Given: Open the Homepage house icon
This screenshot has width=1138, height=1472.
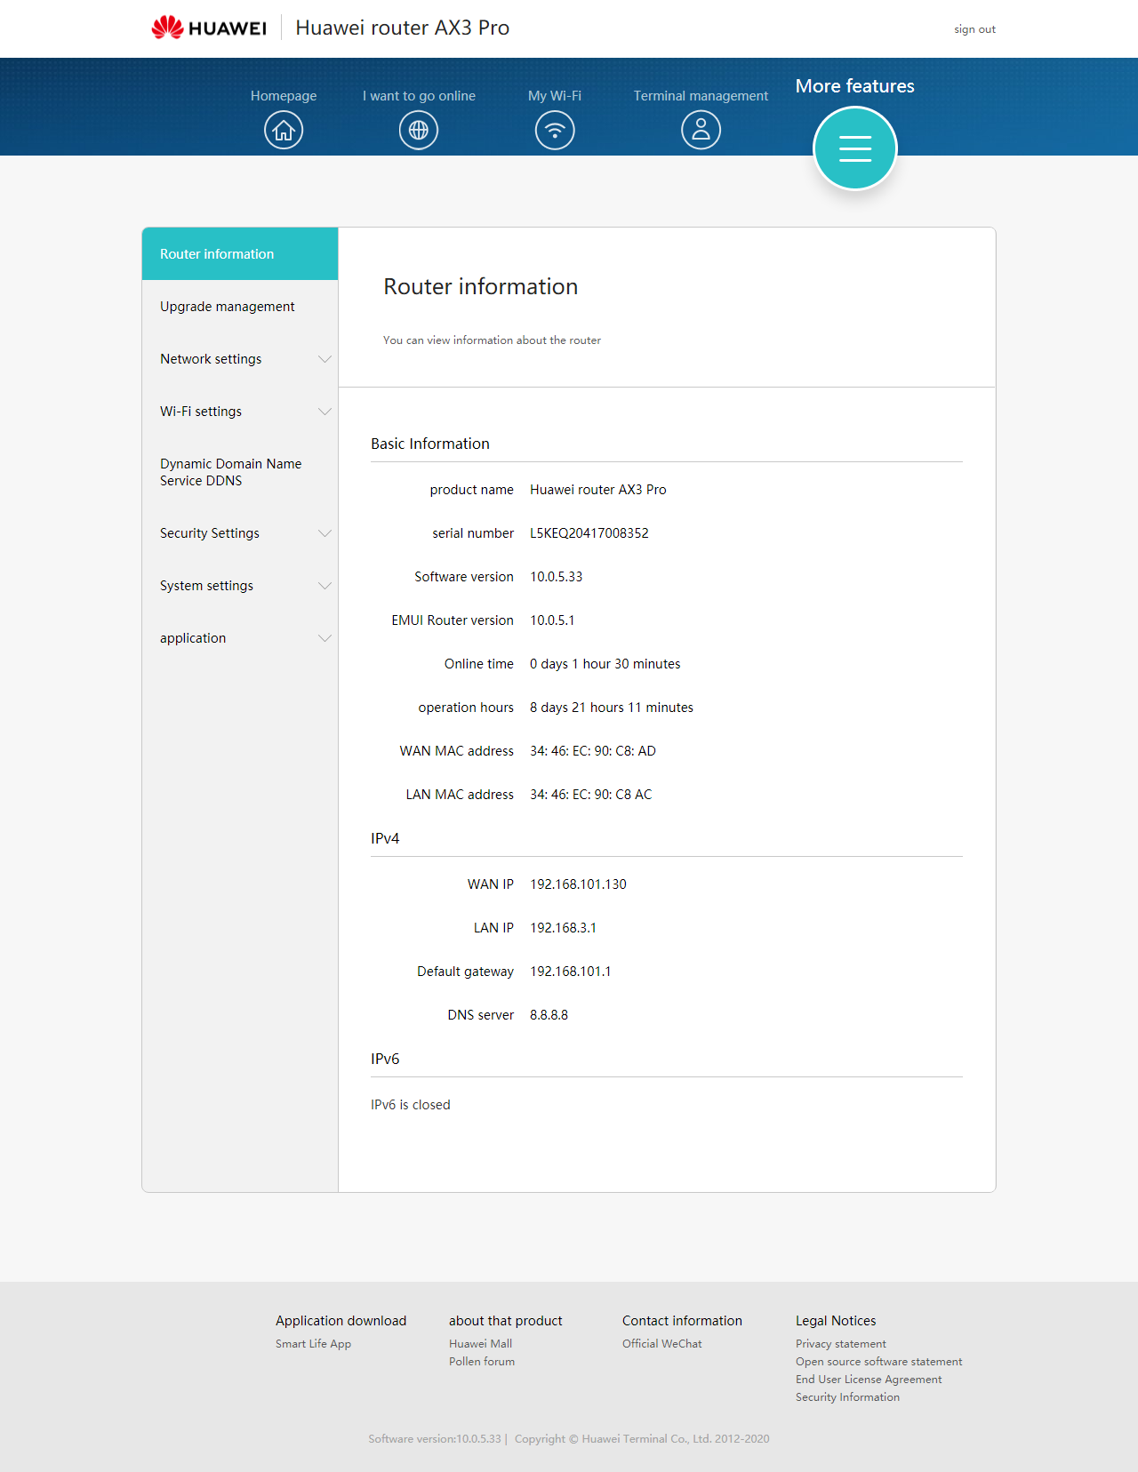Looking at the screenshot, I should coord(284,130).
